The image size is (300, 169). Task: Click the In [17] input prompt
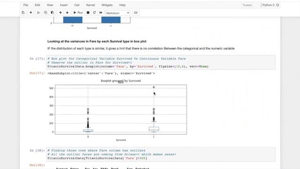tap(37, 59)
